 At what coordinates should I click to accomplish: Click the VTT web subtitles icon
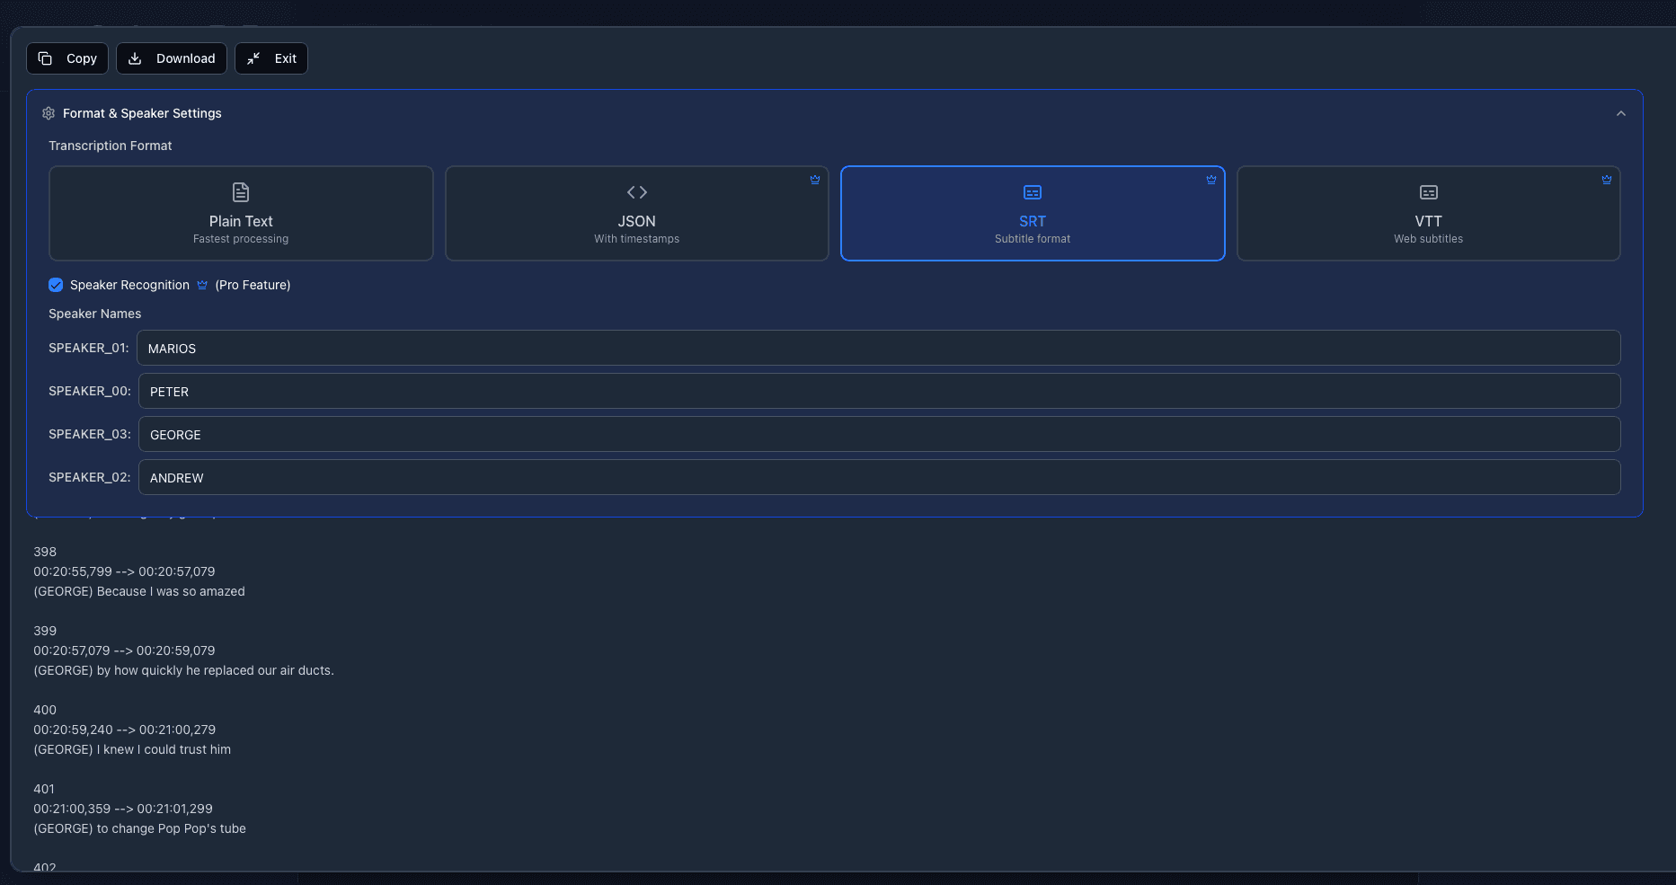[x=1428, y=192]
